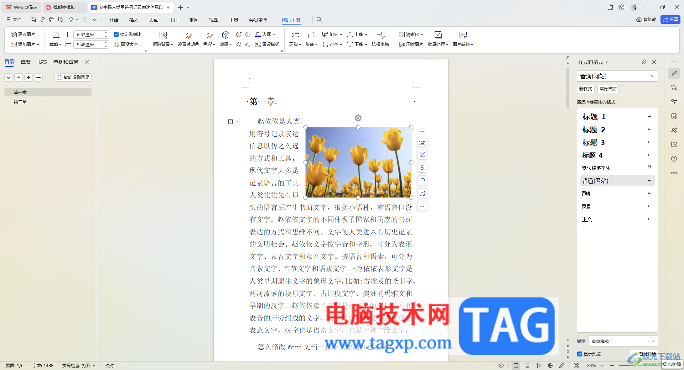
Task: Click the Print icon in quick toolbar
Action: tap(52, 20)
